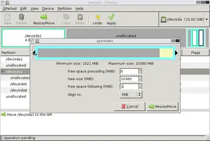The image size is (210, 141).
Task: Decrease Free space following with down spinner
Action: (140, 88)
